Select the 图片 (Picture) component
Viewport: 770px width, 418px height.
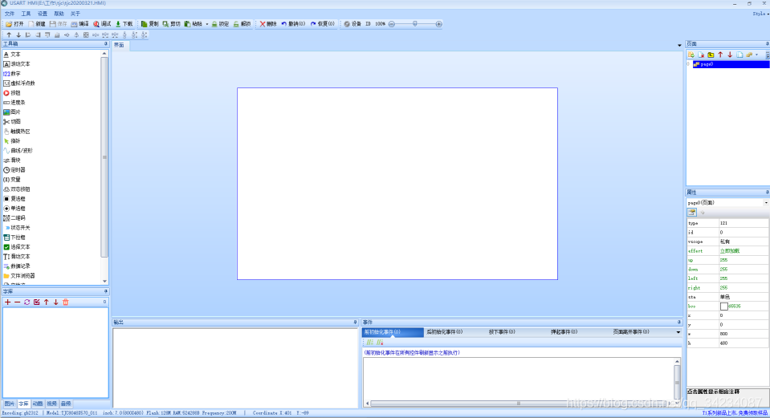pos(12,112)
